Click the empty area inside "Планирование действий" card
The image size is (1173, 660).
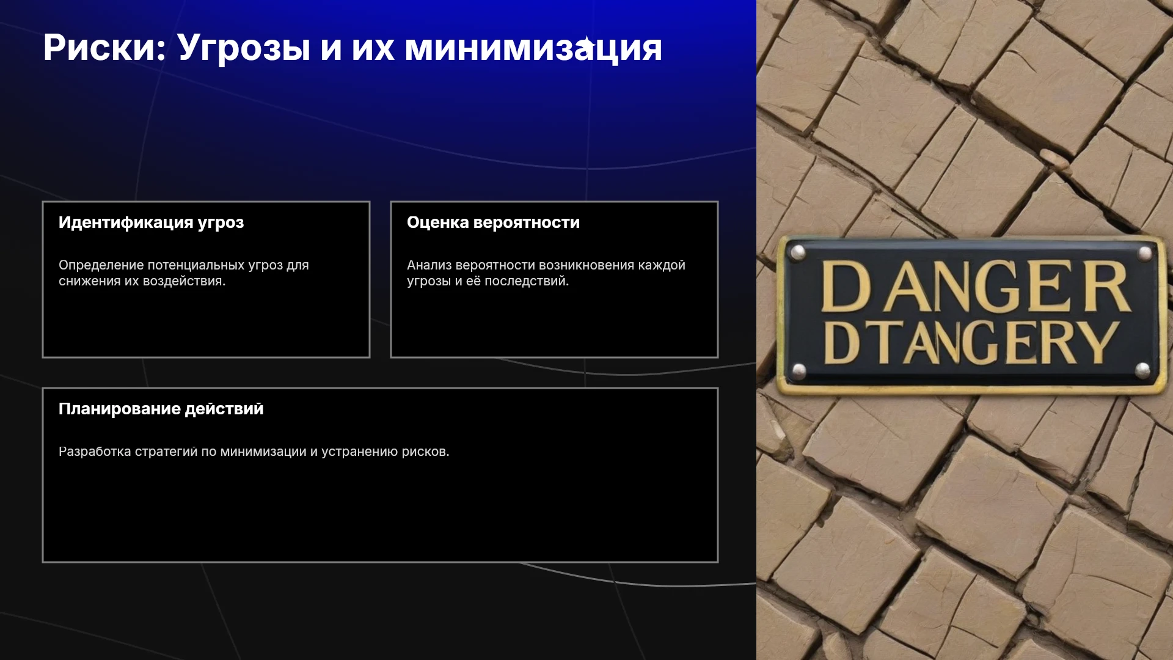coord(380,513)
